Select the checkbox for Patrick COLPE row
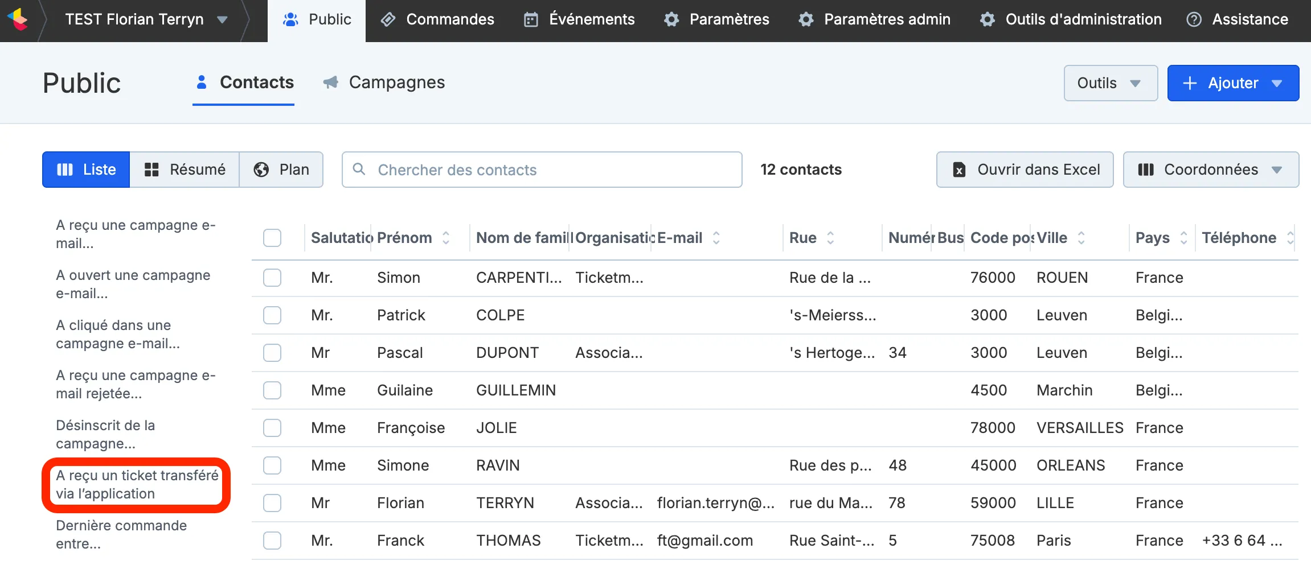The width and height of the screenshot is (1311, 569). coord(272,315)
